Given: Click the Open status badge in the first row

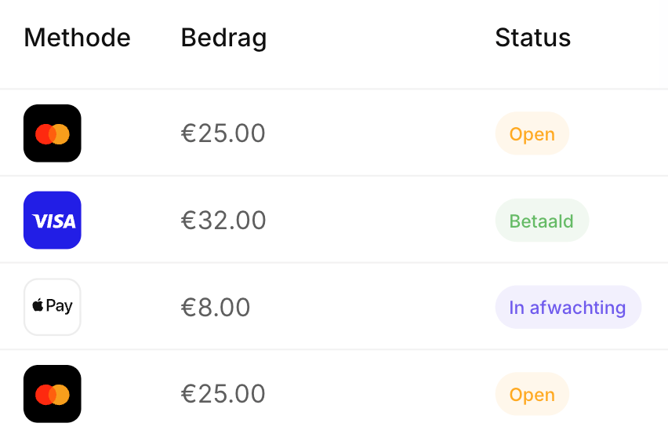Looking at the screenshot, I should coord(532,134).
